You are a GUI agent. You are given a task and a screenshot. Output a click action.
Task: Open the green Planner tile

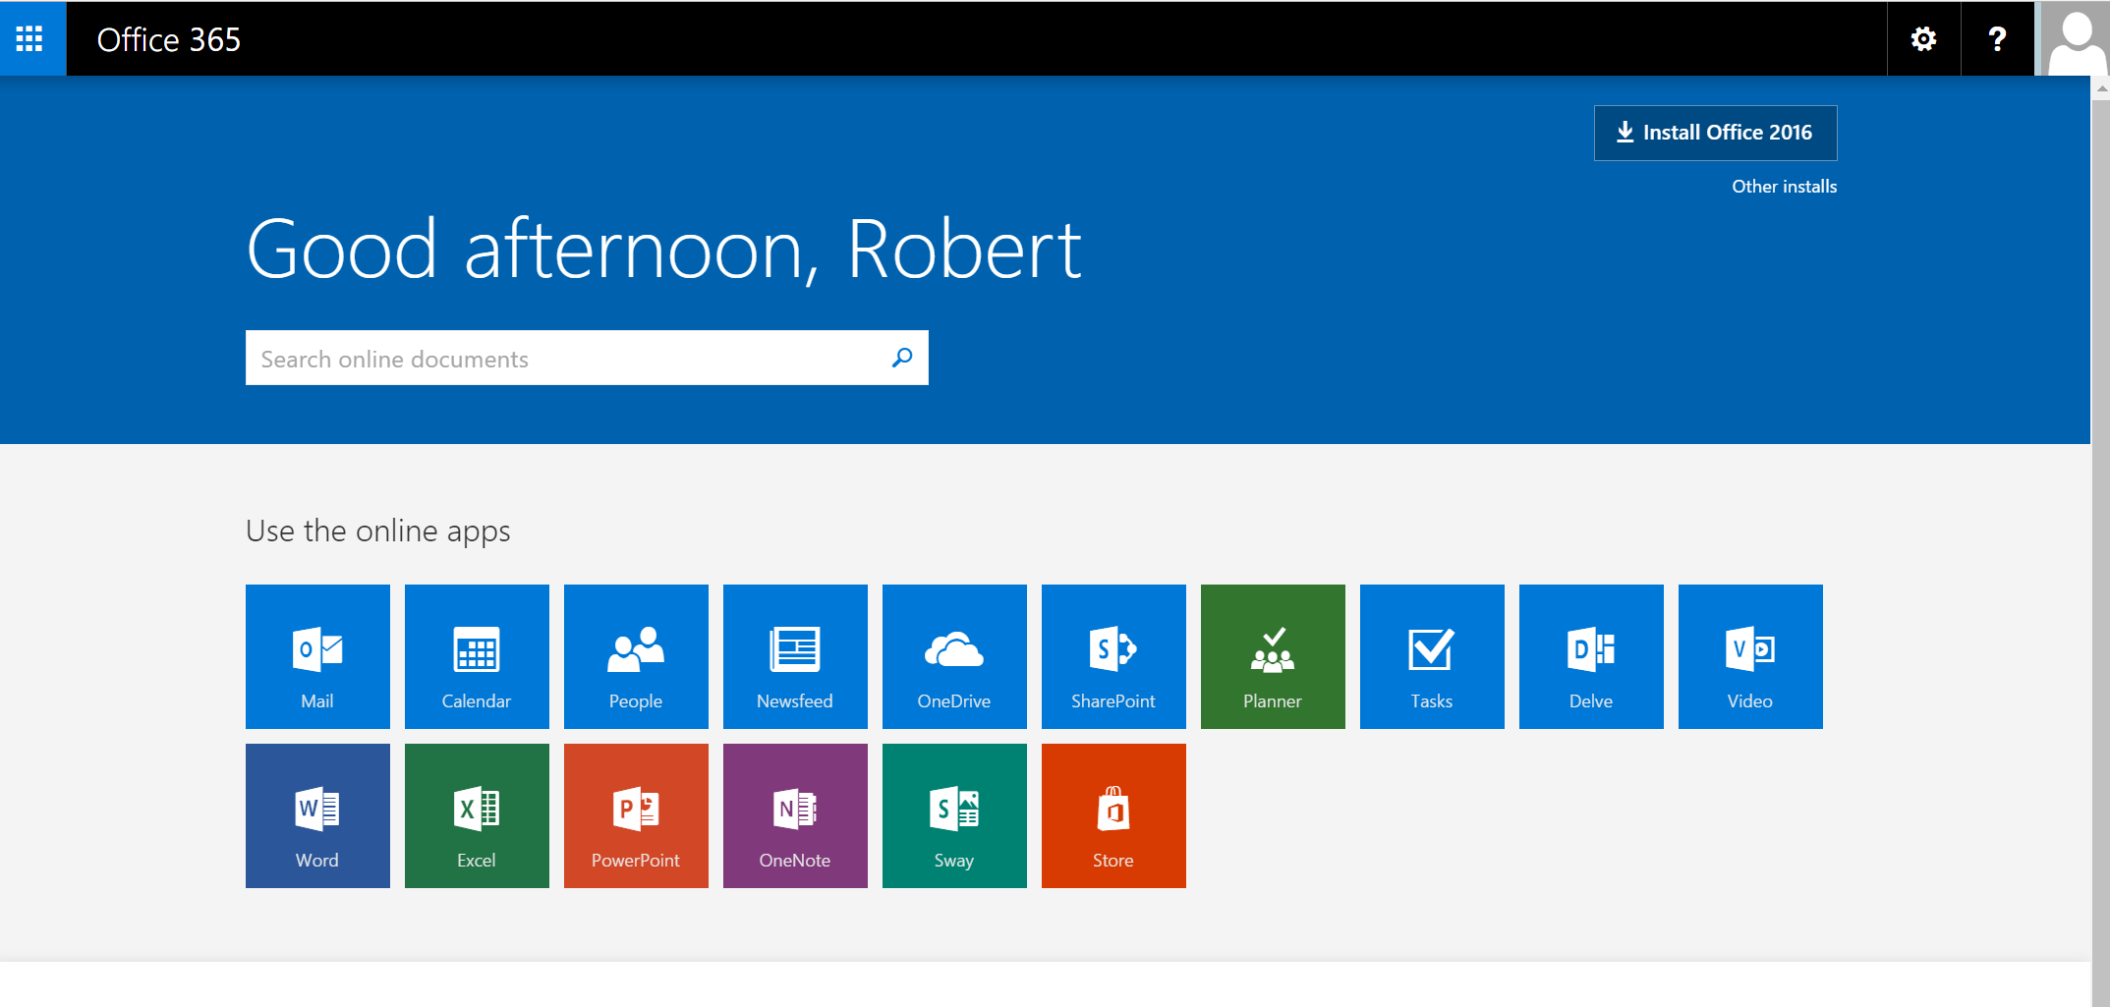pos(1273,656)
